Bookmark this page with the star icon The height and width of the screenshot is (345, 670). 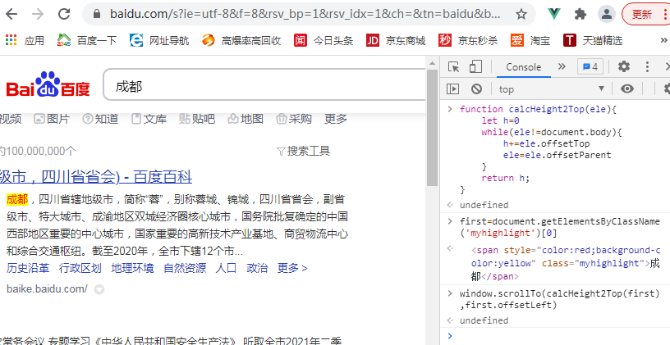coord(521,14)
